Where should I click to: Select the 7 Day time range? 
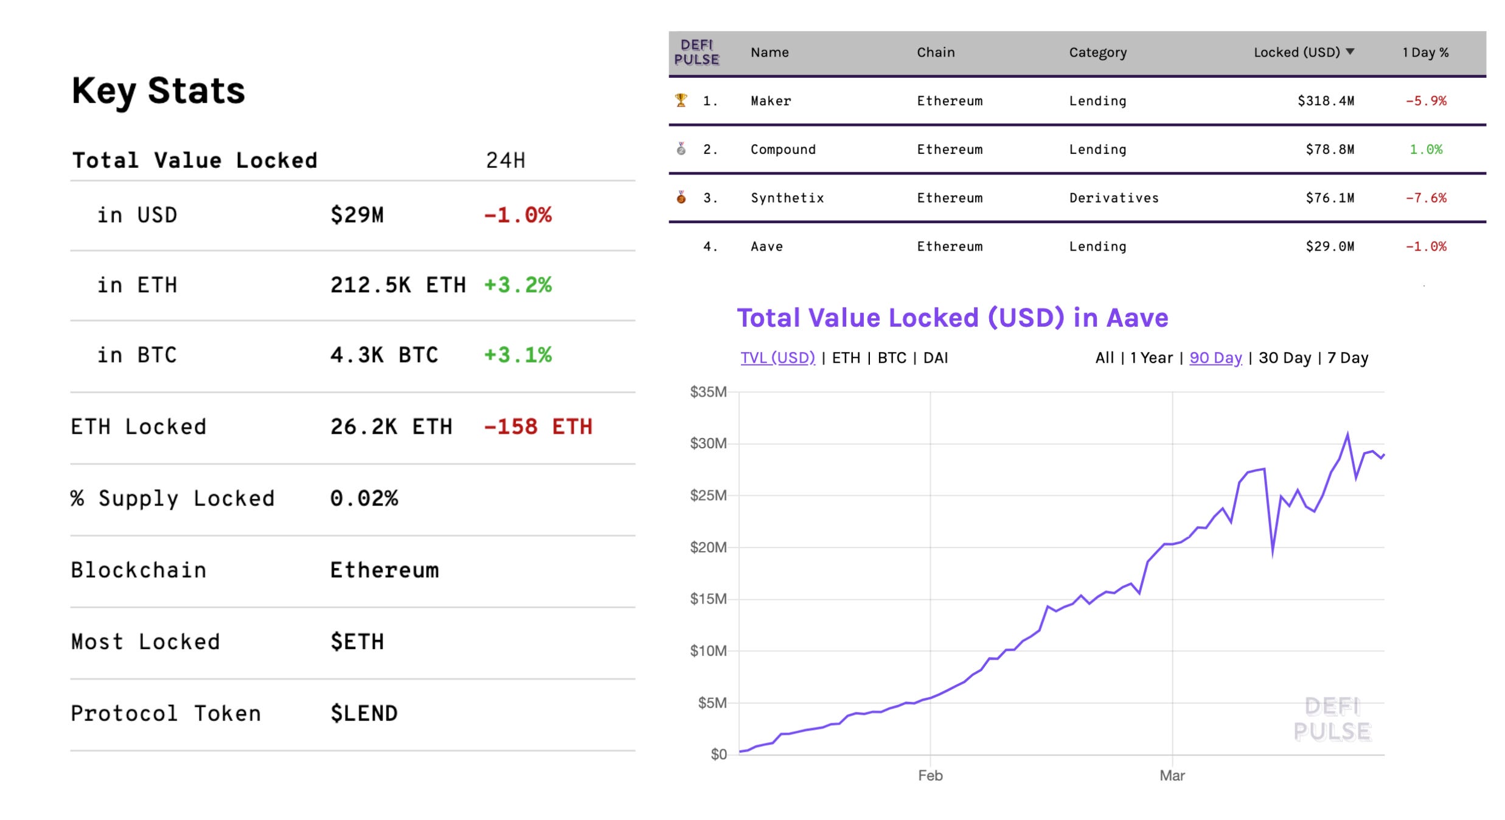(1347, 358)
